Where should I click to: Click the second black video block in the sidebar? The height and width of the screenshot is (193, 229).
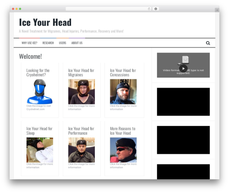point(183,140)
